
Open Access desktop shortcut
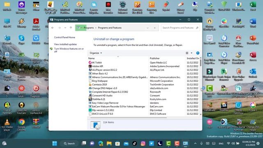[x=253, y=57]
